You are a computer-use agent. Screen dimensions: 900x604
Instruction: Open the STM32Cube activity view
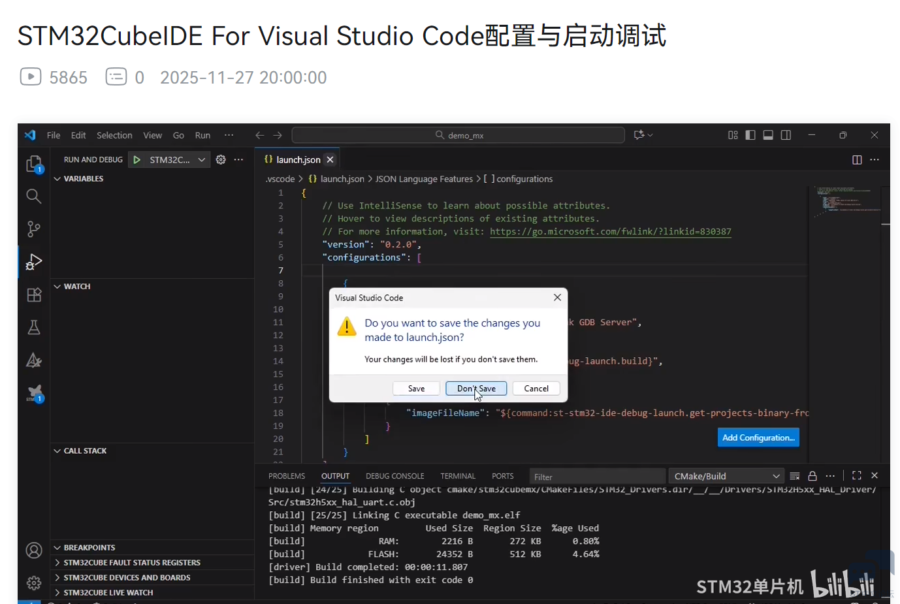click(34, 393)
